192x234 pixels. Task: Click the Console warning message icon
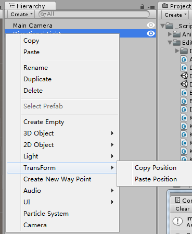(x=177, y=221)
